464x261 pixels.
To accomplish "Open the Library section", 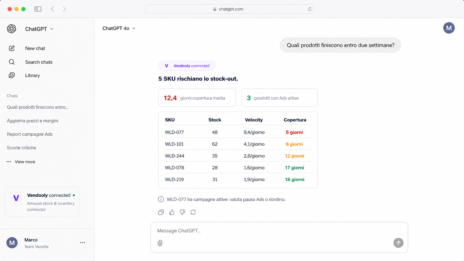I will 32,75.
